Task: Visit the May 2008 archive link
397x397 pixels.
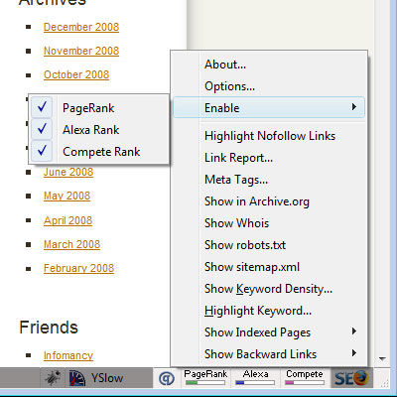Action: [x=66, y=196]
